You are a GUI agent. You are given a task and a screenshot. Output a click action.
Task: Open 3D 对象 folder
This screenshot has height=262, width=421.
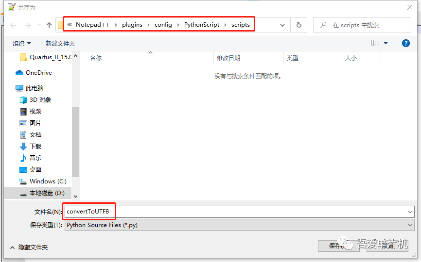[35, 99]
